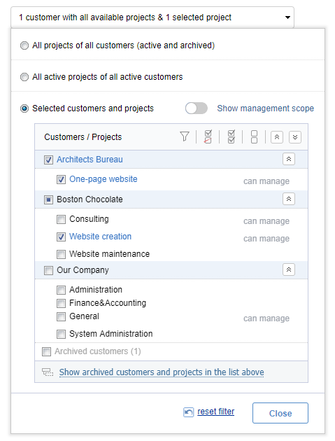The height and width of the screenshot is (441, 335).
Task: Collapse the Our Company section
Action: tap(289, 269)
